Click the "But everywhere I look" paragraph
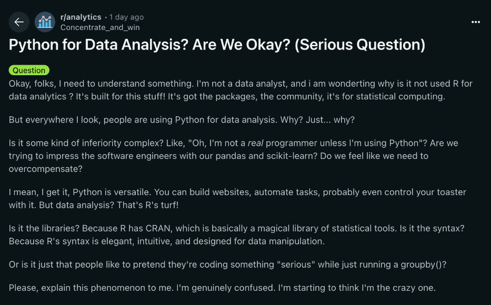Image resolution: width=491 pixels, height=305 pixels. pos(182,120)
